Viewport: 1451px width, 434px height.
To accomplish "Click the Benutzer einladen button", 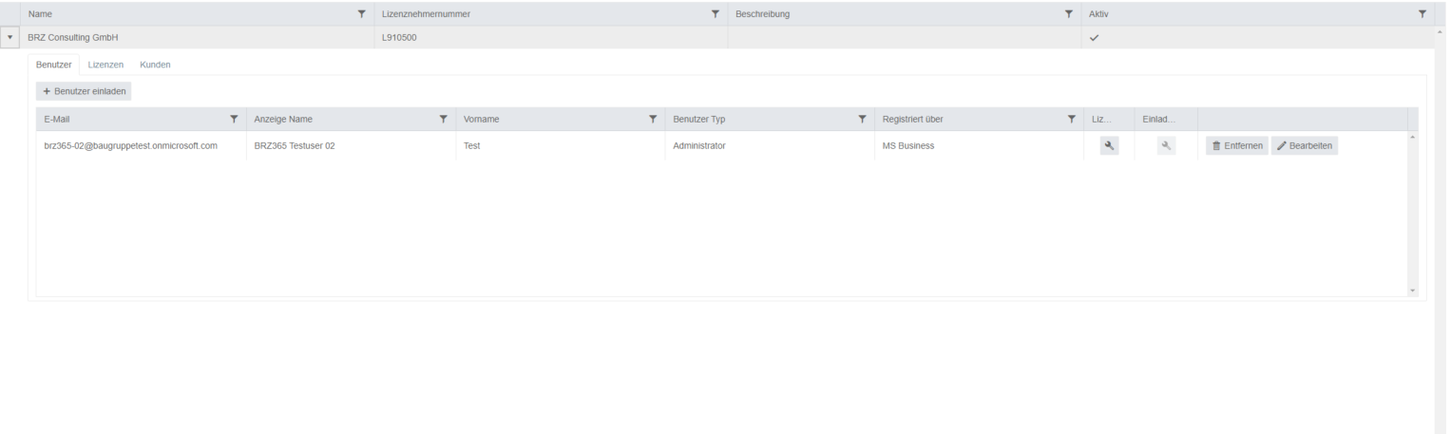I will tap(84, 91).
